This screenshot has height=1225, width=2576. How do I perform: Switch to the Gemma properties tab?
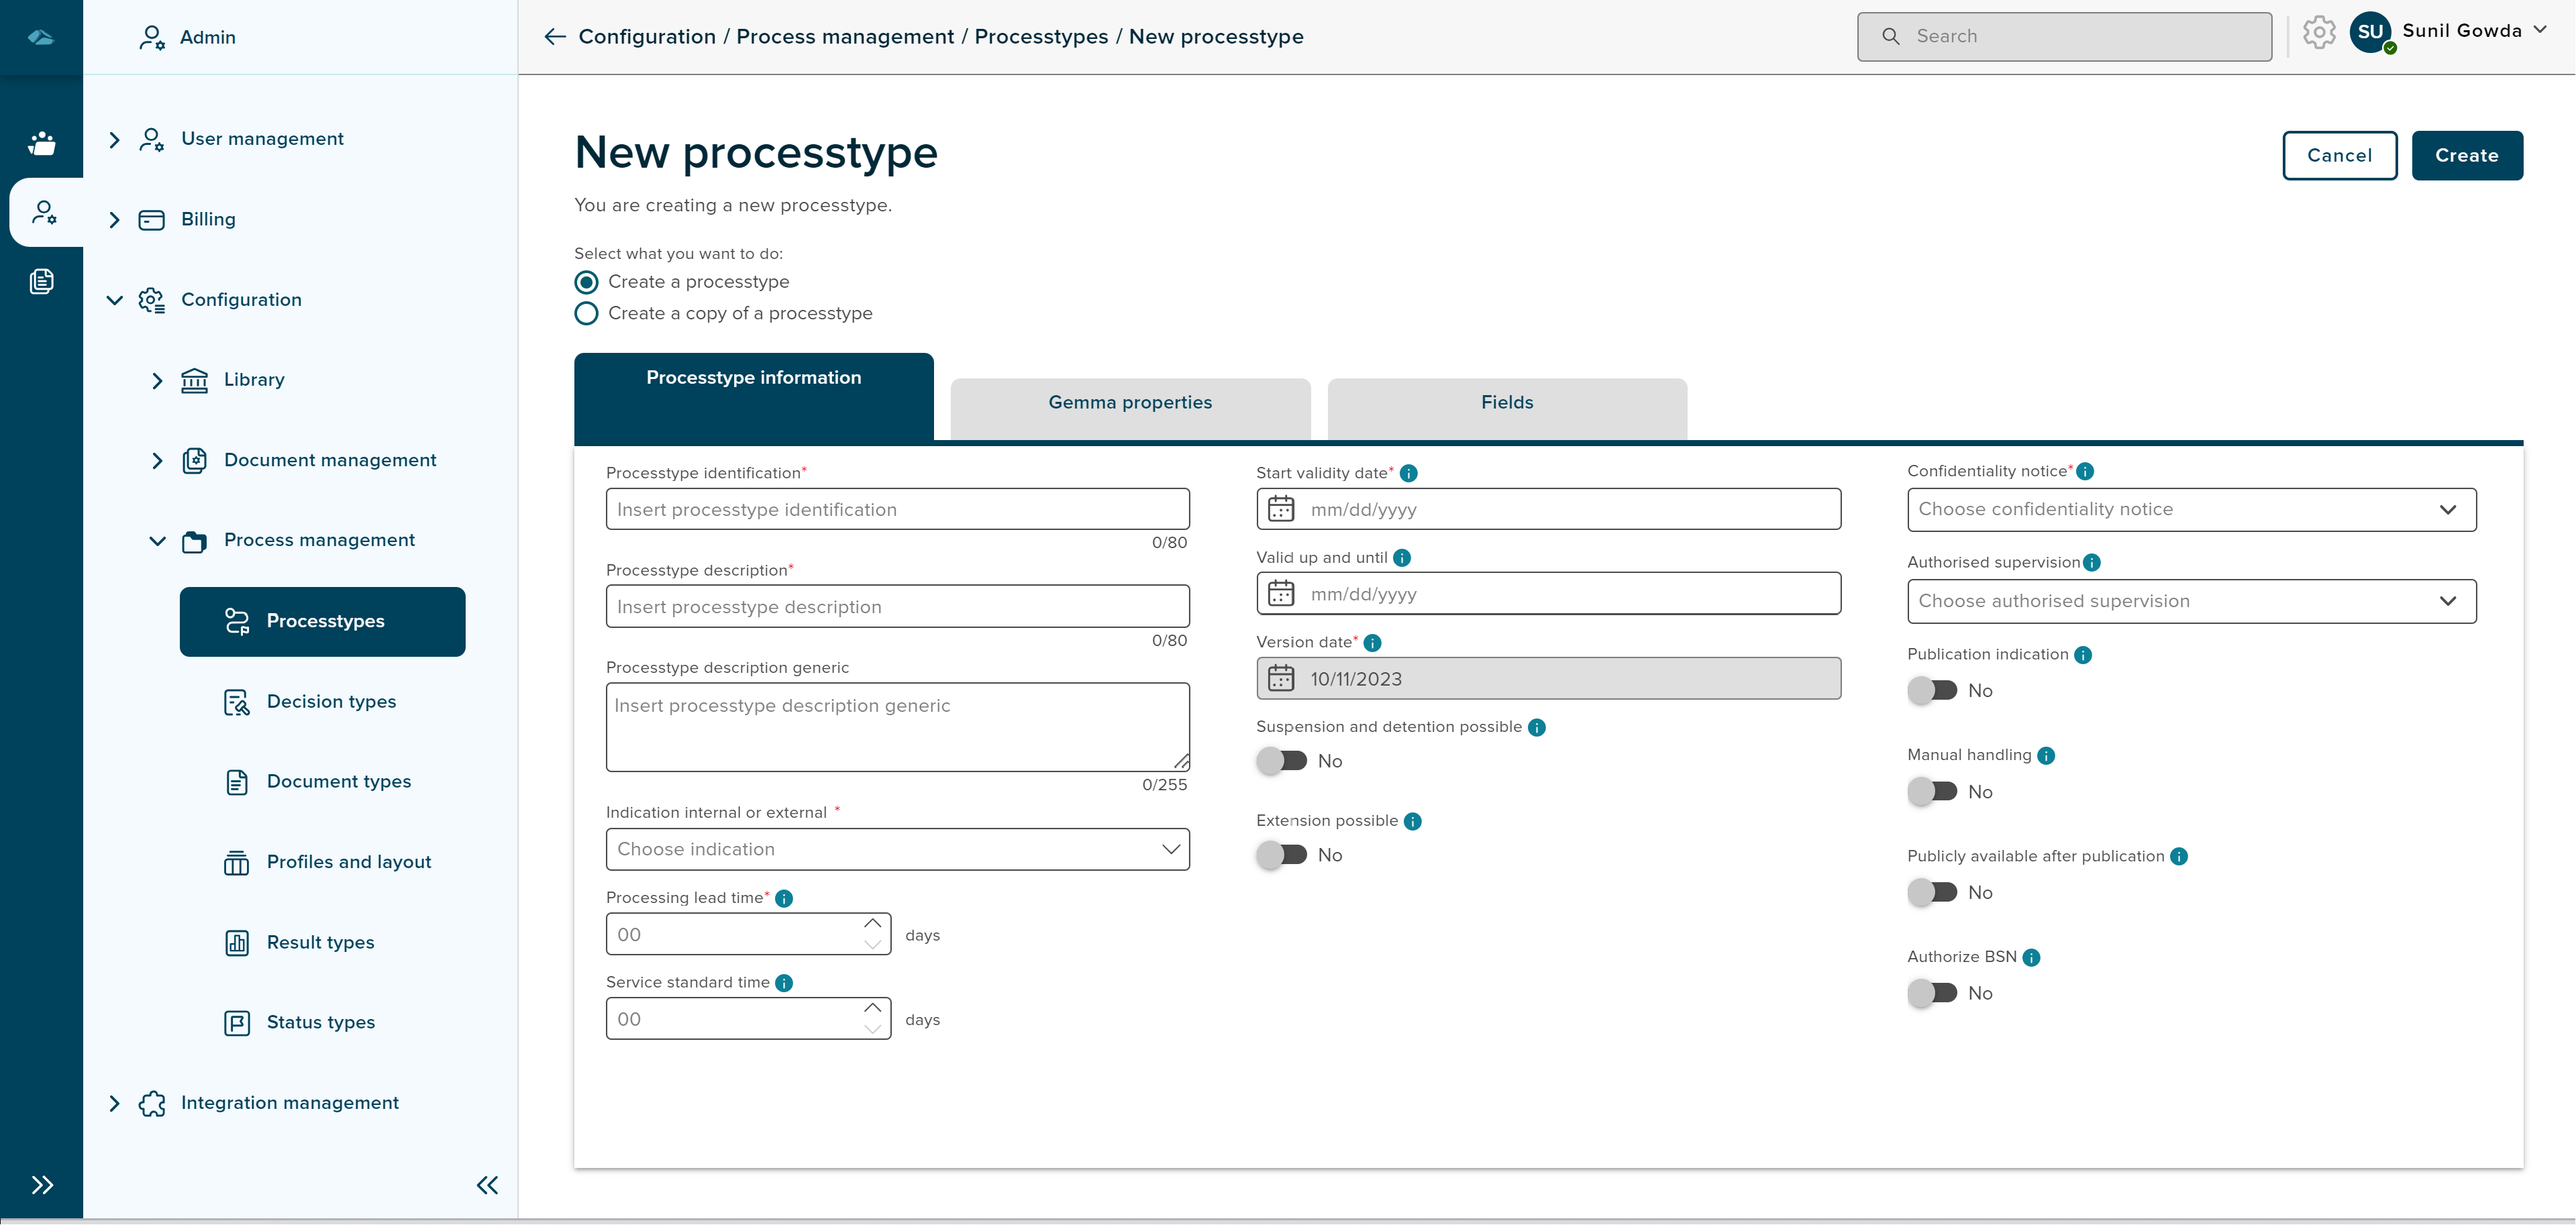point(1130,403)
